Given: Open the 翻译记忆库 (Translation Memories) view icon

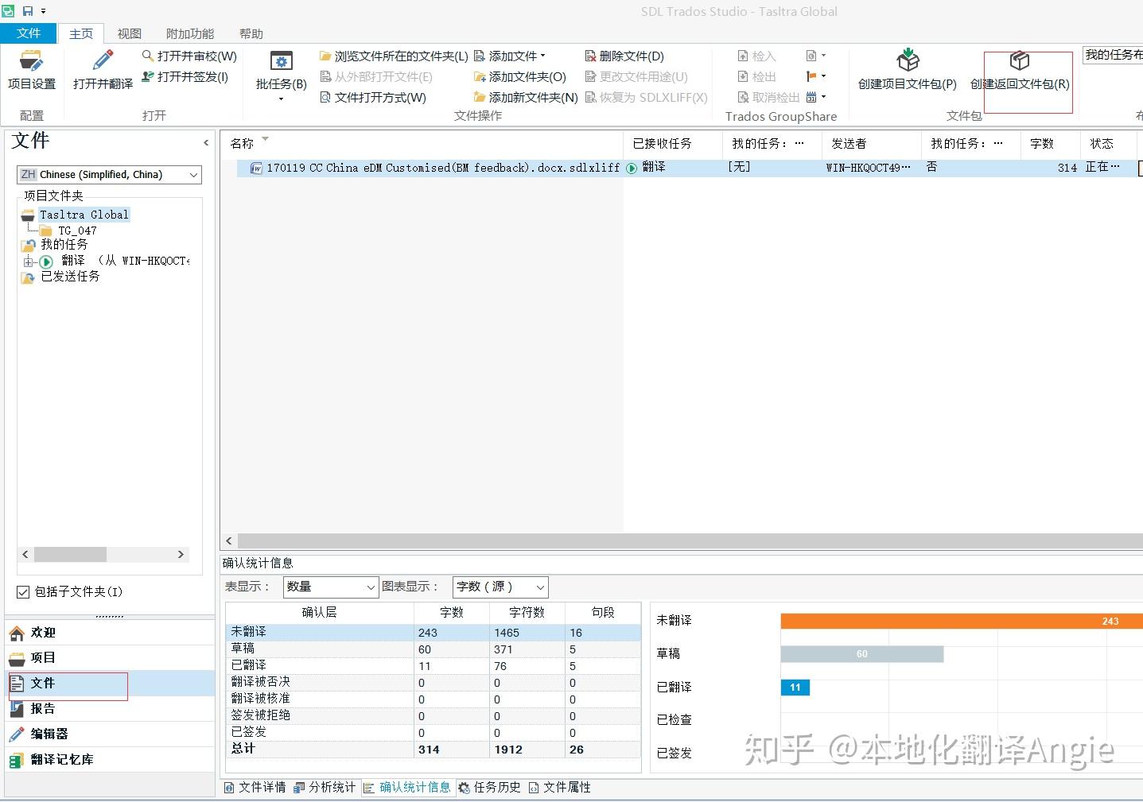Looking at the screenshot, I should click(x=60, y=759).
